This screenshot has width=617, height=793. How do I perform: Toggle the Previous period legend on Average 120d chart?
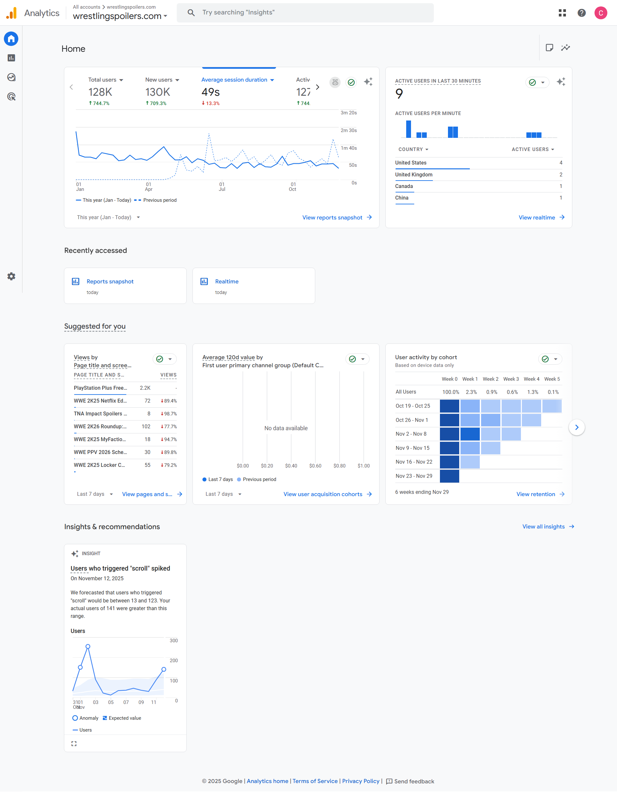point(256,479)
